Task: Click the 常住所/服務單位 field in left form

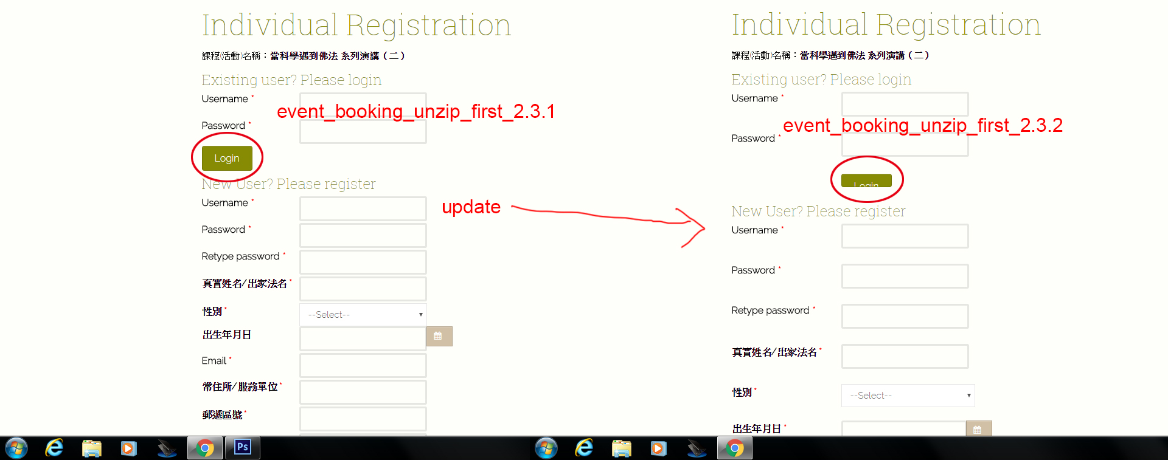Action: click(363, 393)
